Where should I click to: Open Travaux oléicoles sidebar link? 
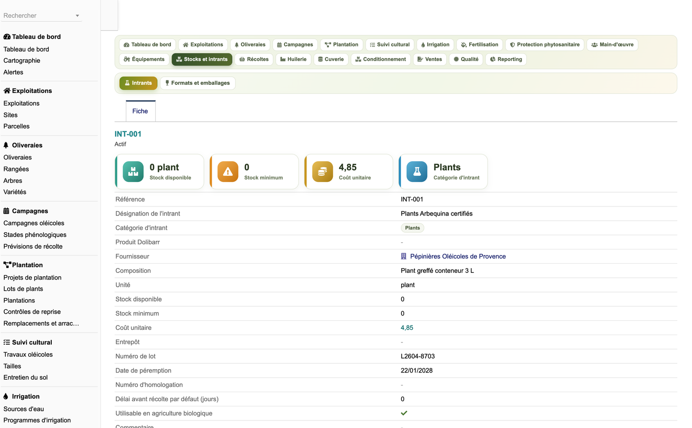click(28, 355)
